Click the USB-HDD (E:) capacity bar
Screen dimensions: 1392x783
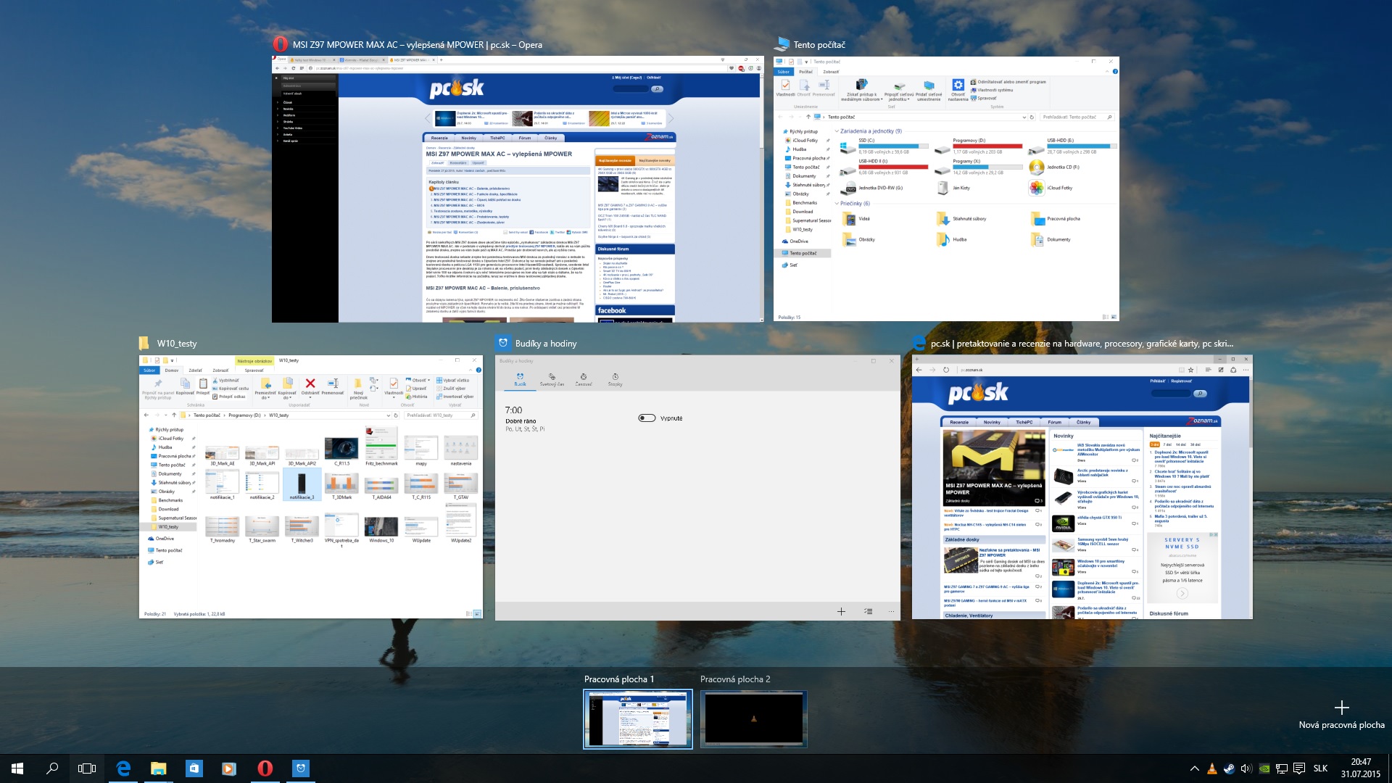point(1082,146)
